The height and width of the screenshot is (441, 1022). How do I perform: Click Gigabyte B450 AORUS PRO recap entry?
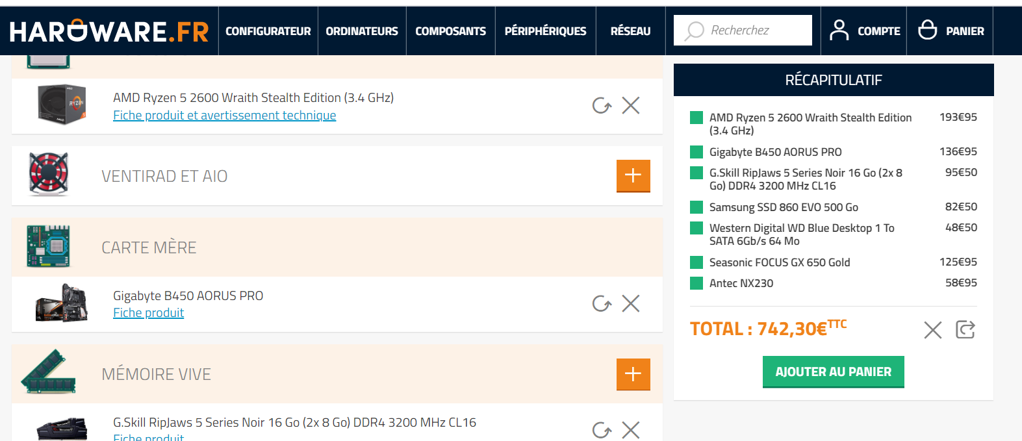(775, 152)
